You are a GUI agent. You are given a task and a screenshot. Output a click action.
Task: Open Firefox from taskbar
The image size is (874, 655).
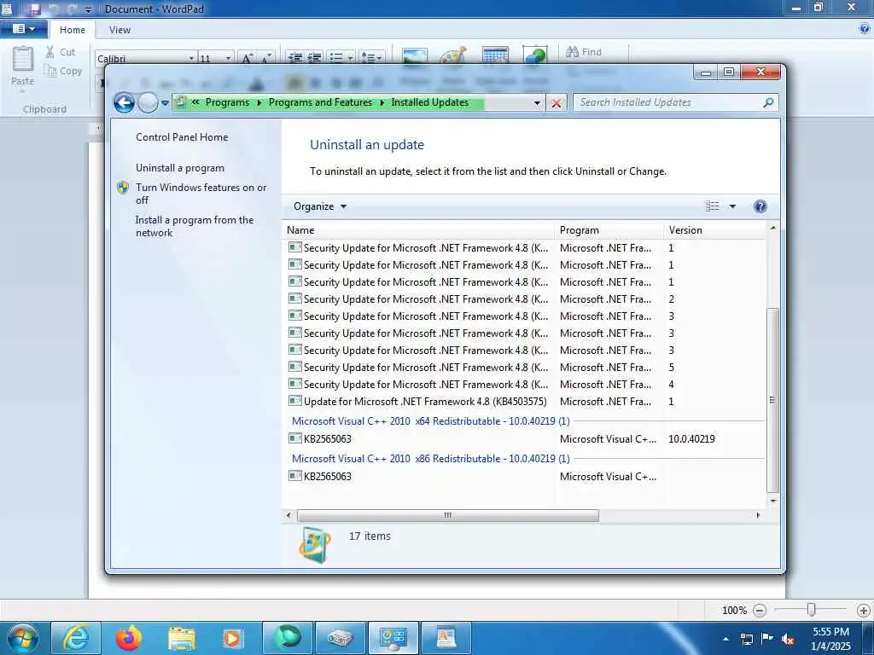point(129,638)
